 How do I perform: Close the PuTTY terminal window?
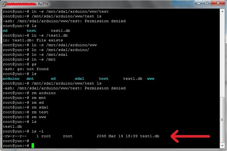218,3
